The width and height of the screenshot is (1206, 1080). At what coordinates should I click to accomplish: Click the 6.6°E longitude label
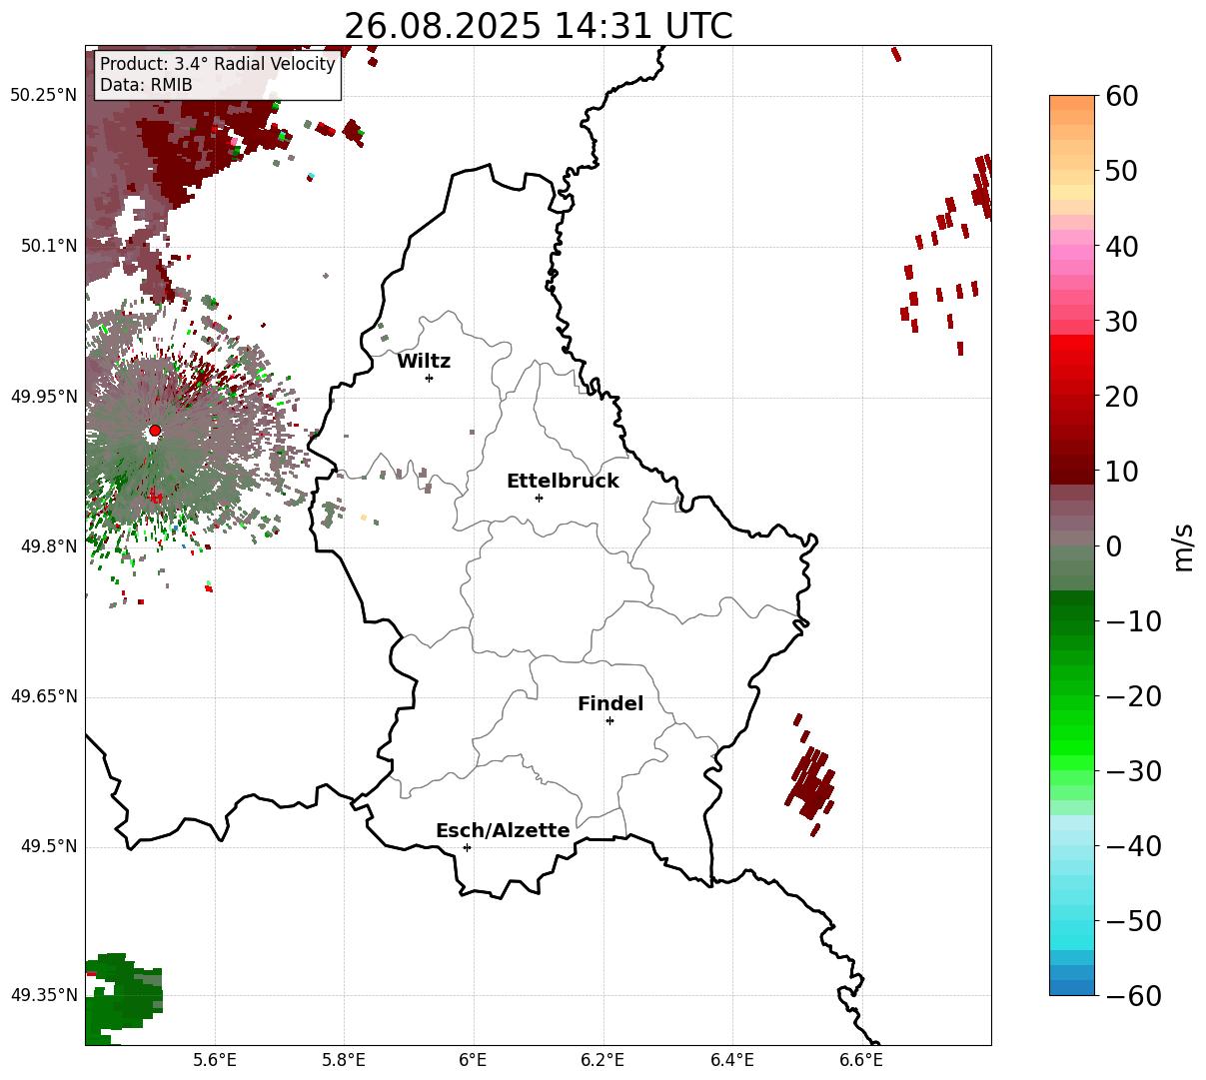[861, 1060]
